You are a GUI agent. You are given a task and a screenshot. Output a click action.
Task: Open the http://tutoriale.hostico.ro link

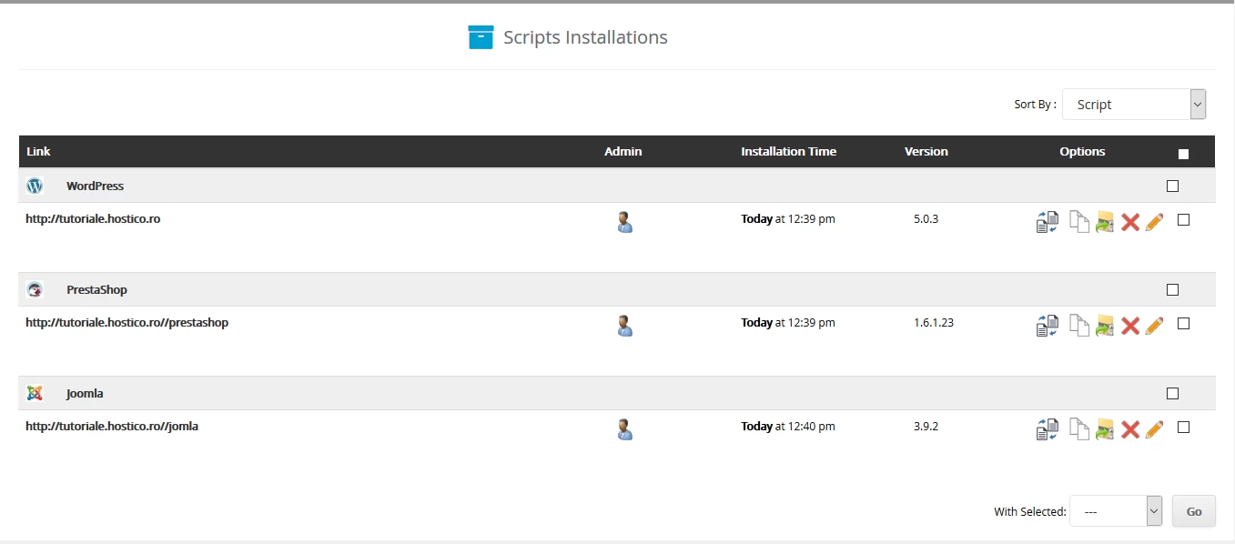(93, 219)
